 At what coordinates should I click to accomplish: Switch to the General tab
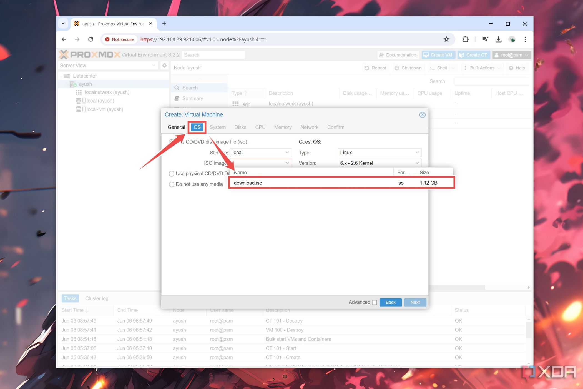tap(176, 127)
